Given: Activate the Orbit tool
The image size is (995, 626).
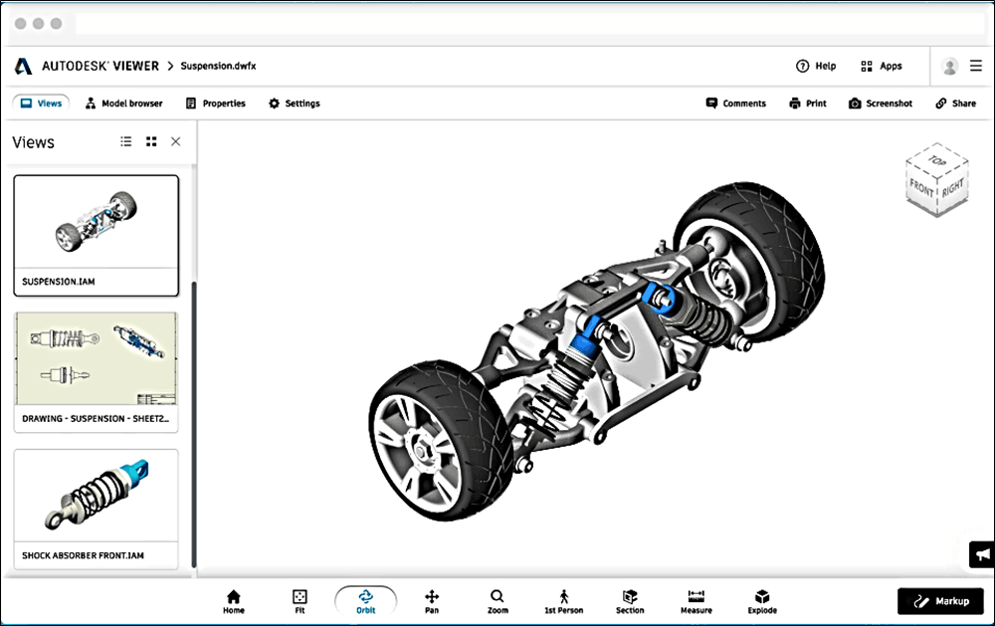Looking at the screenshot, I should [365, 601].
